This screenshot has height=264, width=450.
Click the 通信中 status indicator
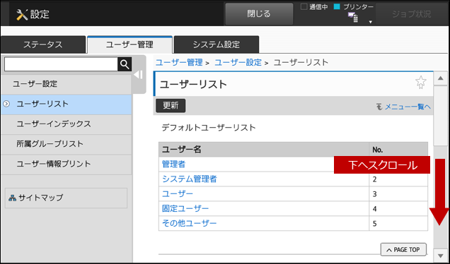pyautogui.click(x=314, y=7)
